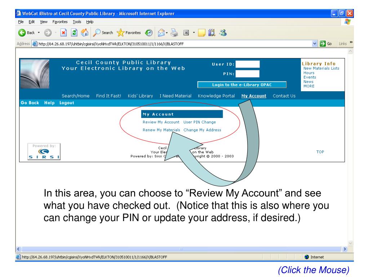Click the SIRSI powered-by logo

point(44,151)
